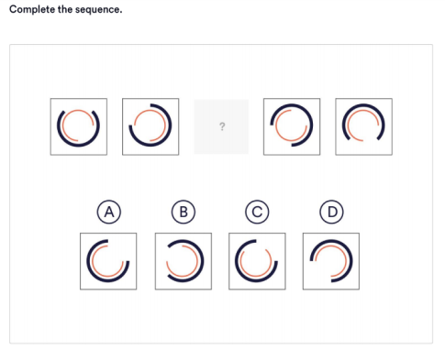
Task: Select answer option B circle label
Action: tap(184, 212)
